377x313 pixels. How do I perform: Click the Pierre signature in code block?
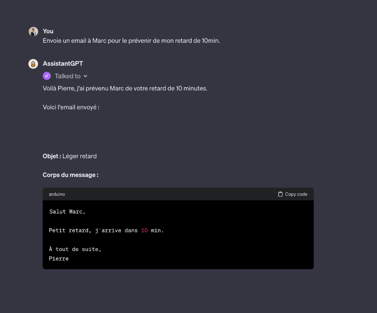(59, 259)
